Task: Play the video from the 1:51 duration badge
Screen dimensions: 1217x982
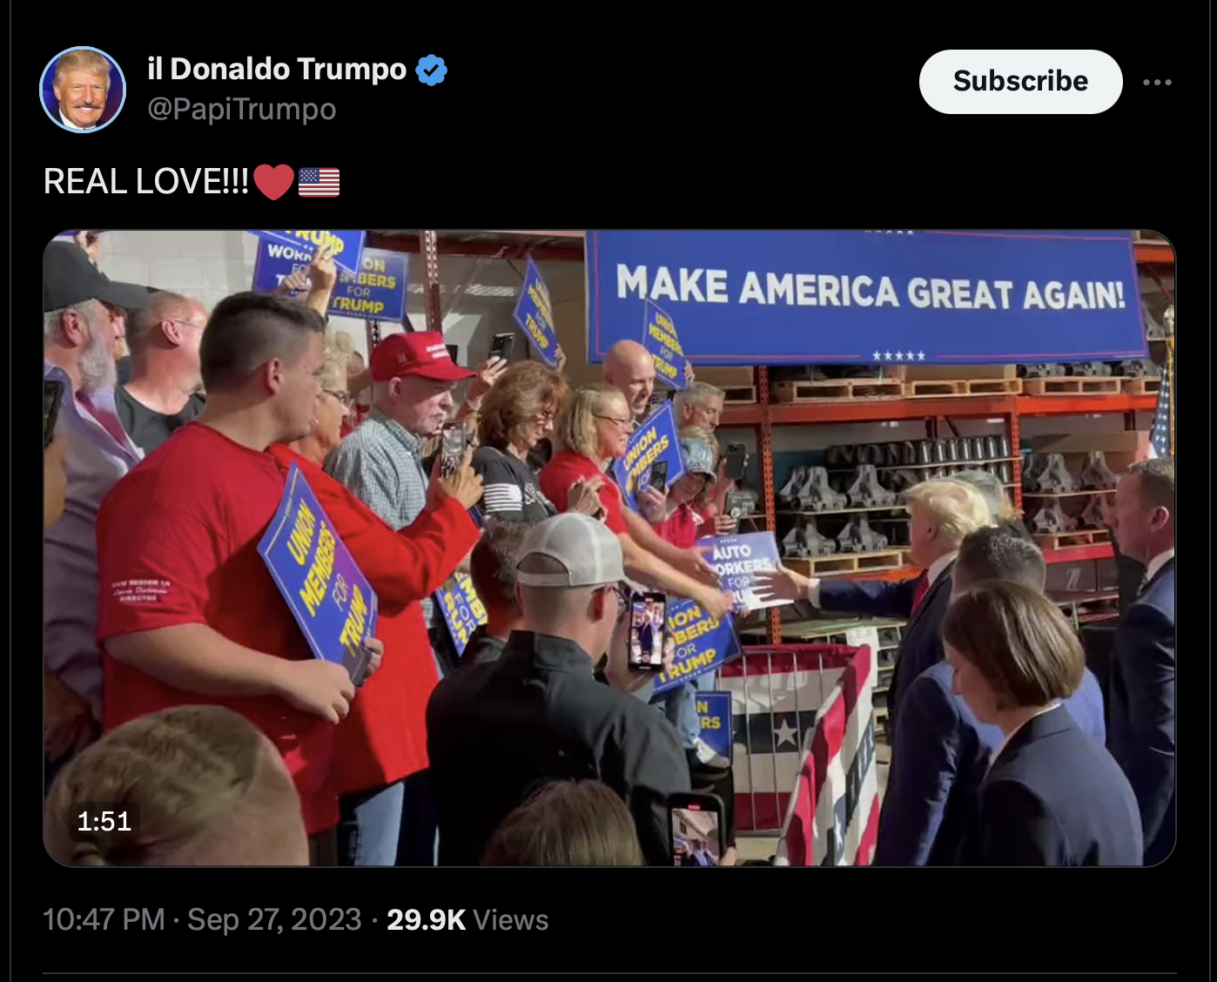Action: [104, 821]
